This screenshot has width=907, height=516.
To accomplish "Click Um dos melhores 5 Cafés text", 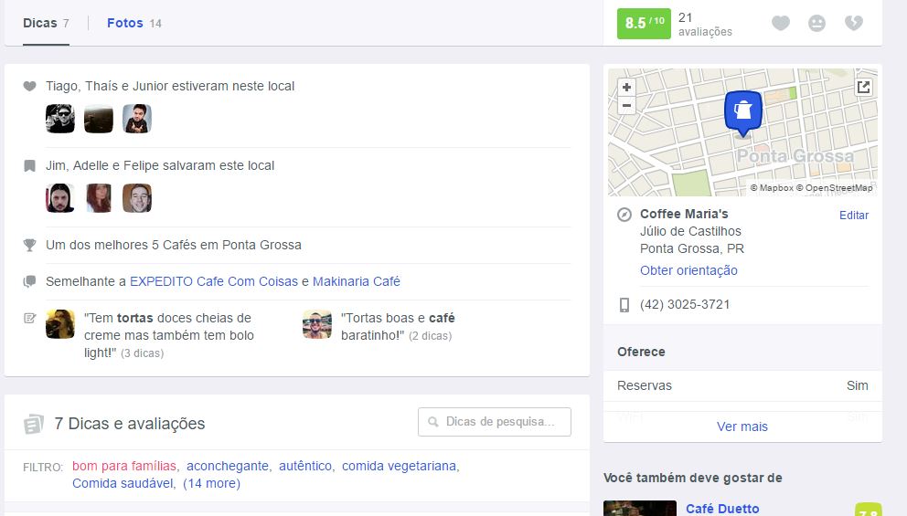I will [x=174, y=245].
